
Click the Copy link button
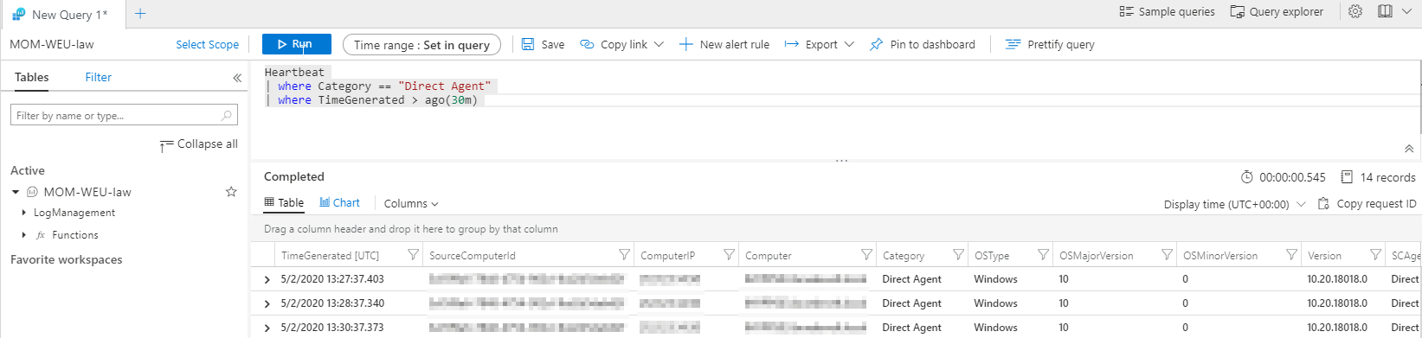(x=614, y=44)
